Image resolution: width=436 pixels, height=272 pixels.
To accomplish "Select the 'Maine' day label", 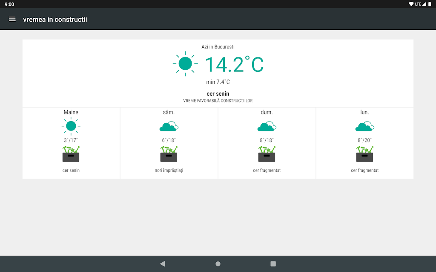I will 71,112.
